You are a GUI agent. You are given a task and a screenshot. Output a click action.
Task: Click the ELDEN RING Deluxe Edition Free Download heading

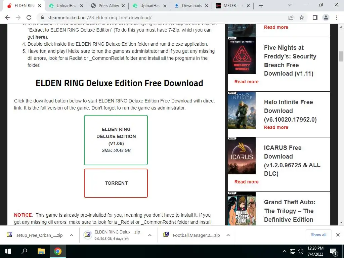(119, 83)
